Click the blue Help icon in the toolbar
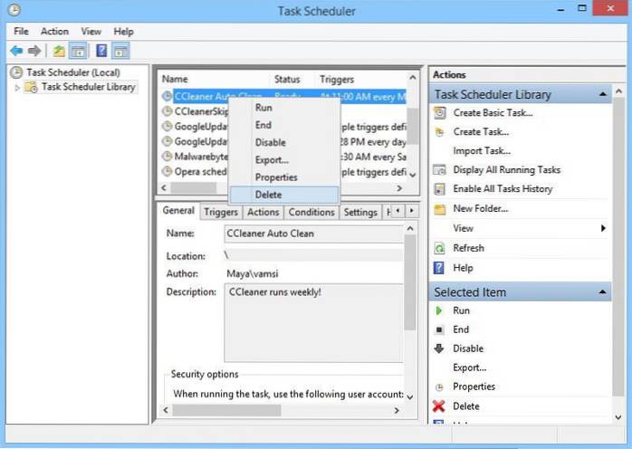 (x=102, y=51)
